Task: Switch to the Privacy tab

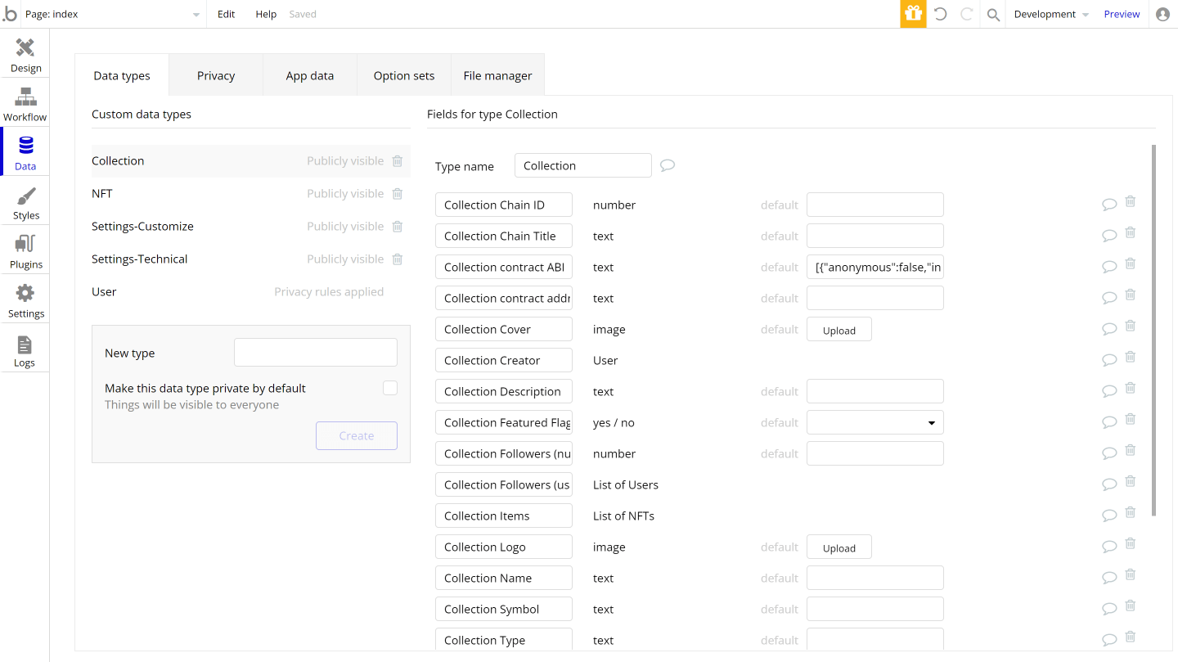Action: click(215, 74)
